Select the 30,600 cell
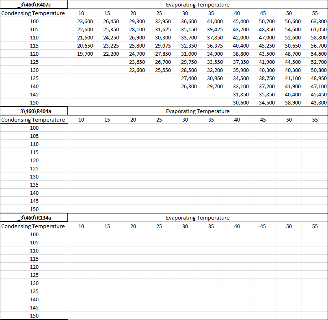The height and width of the screenshot is (320, 328). pyautogui.click(x=237, y=103)
